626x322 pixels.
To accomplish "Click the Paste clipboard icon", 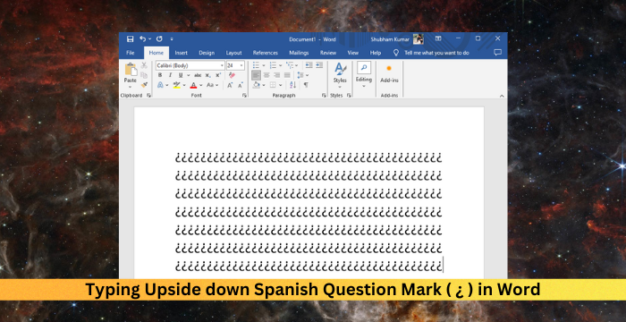I will click(131, 70).
